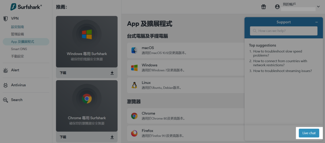Click the 台式電腦及手提電腦 section heading
The image size is (325, 143).
tap(147, 36)
